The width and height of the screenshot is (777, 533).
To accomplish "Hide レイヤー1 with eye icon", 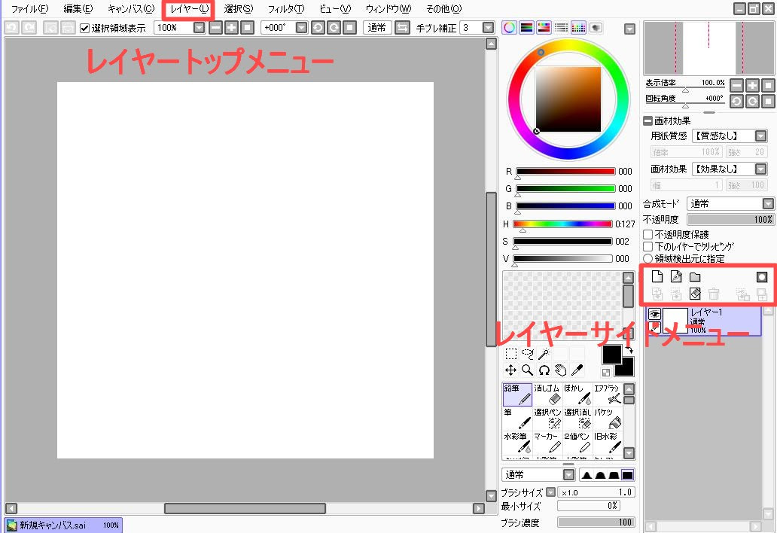I will (x=654, y=314).
